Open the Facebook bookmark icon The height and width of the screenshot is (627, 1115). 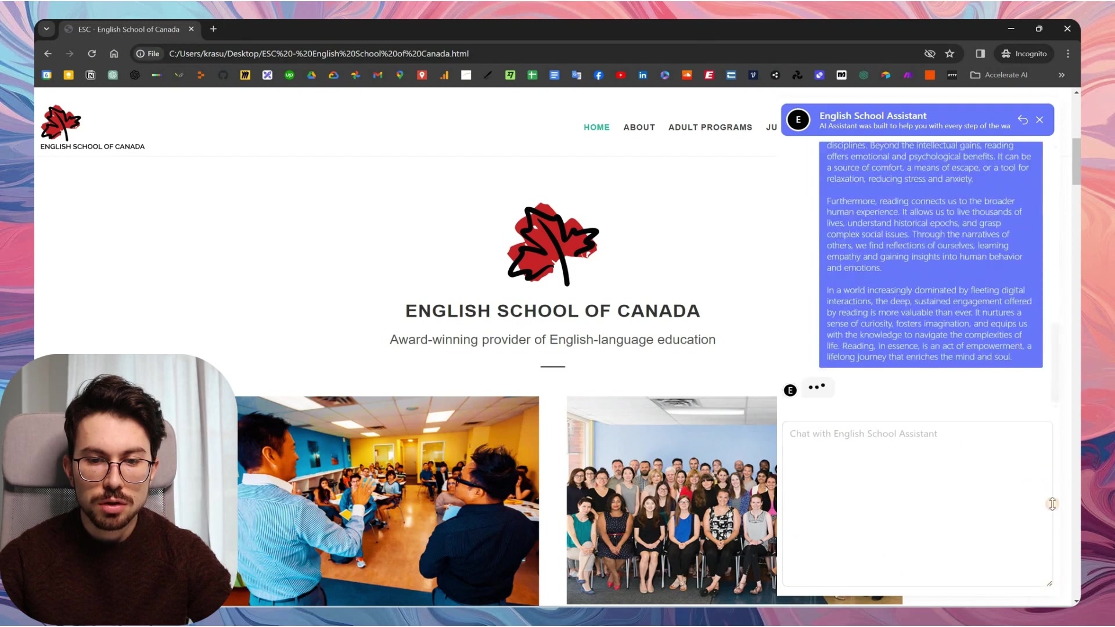point(598,75)
